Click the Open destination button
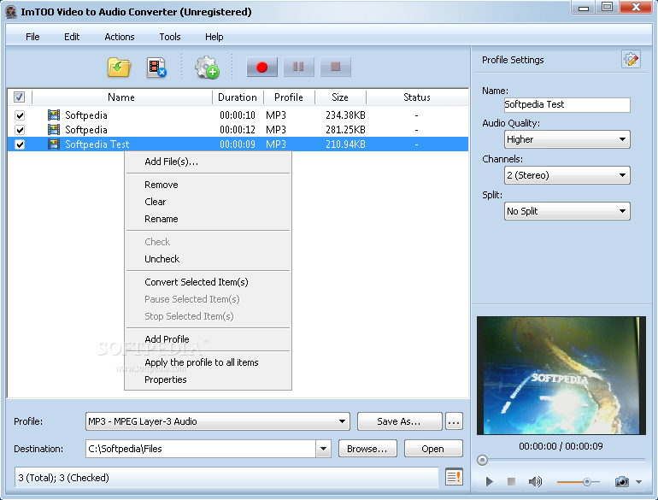The width and height of the screenshot is (658, 500). tap(433, 449)
